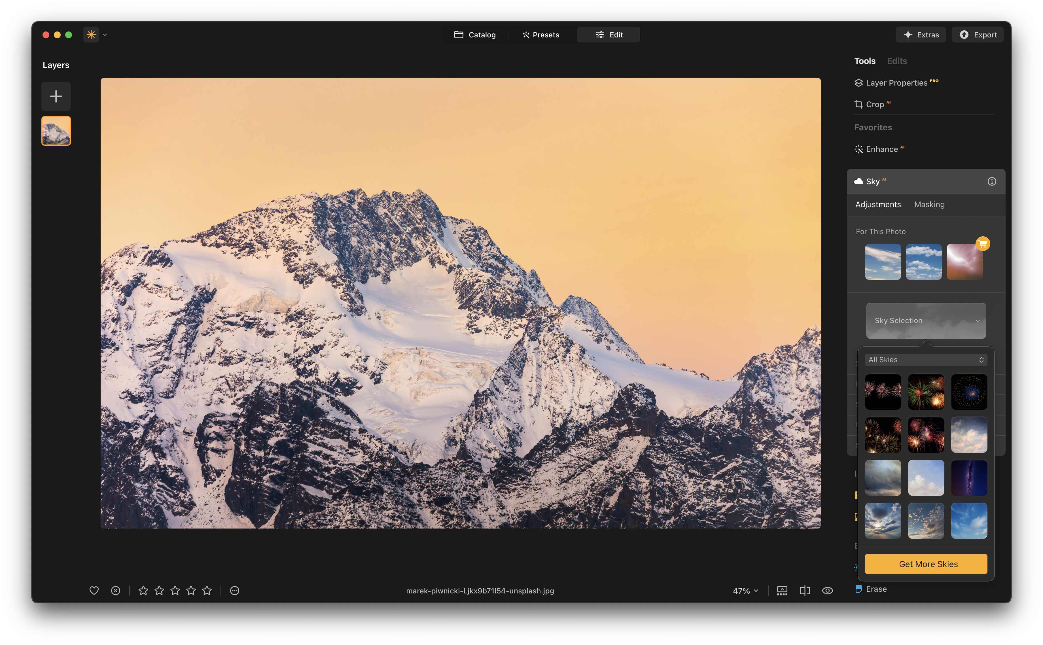Set rating to one star
This screenshot has width=1043, height=645.
pyautogui.click(x=143, y=590)
